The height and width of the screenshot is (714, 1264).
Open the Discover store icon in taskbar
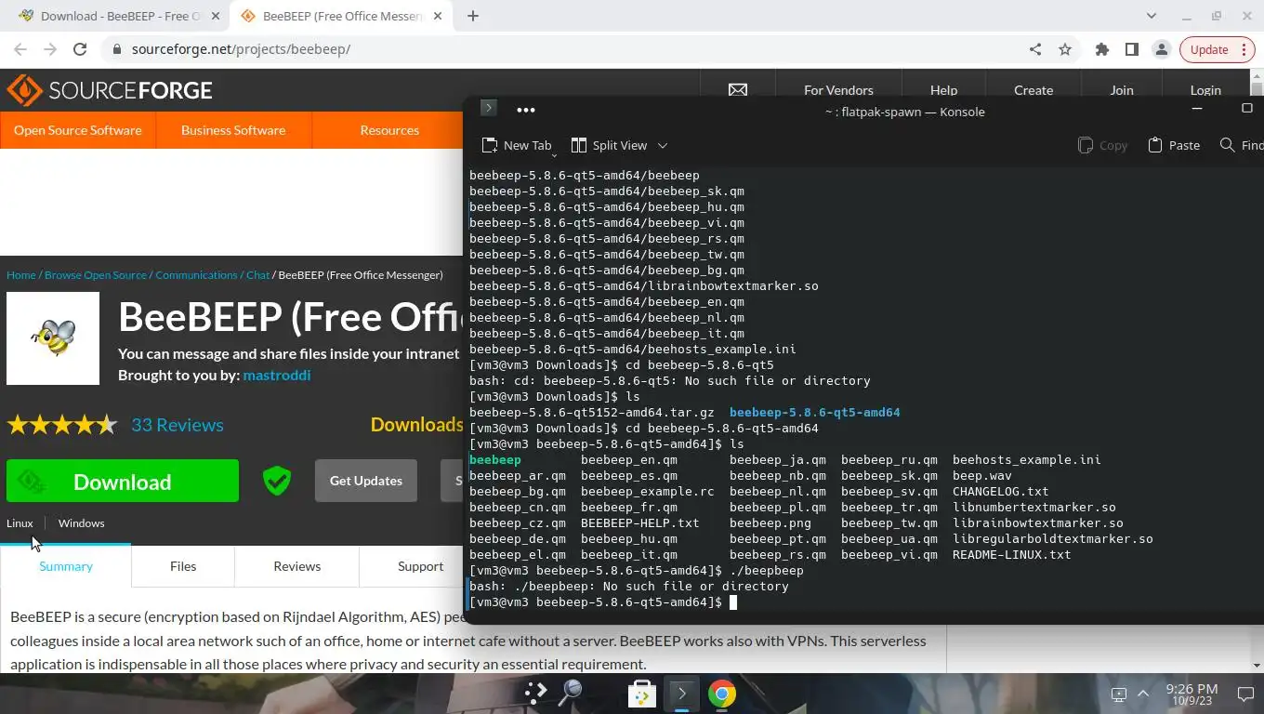coord(642,694)
